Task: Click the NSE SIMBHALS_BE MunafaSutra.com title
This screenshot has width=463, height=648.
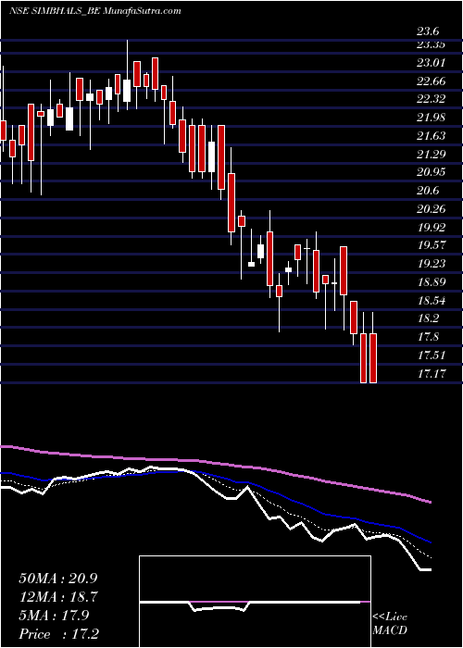Action: (x=95, y=11)
